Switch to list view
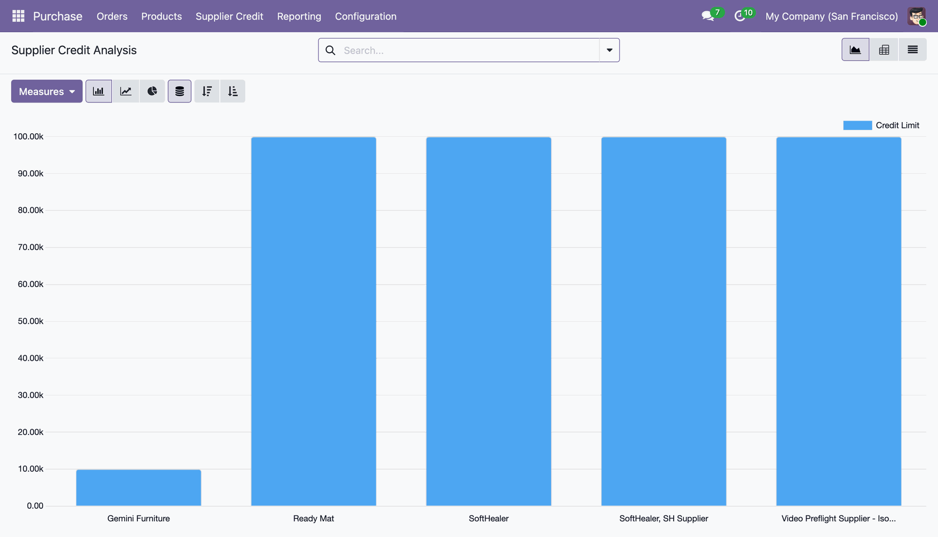Viewport: 938px width, 537px height. (913, 50)
